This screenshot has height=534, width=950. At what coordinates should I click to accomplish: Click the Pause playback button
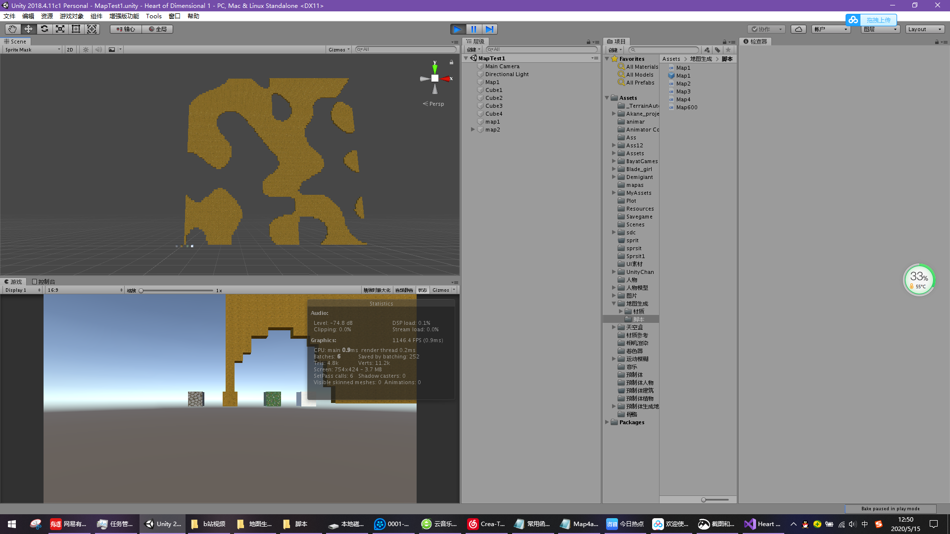click(x=474, y=29)
